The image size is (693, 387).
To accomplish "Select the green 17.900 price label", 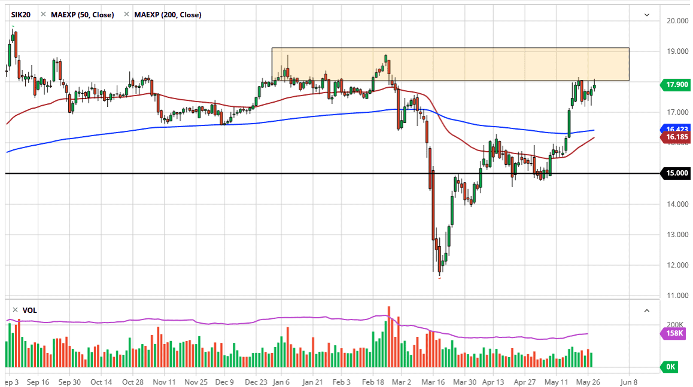I will [x=677, y=85].
